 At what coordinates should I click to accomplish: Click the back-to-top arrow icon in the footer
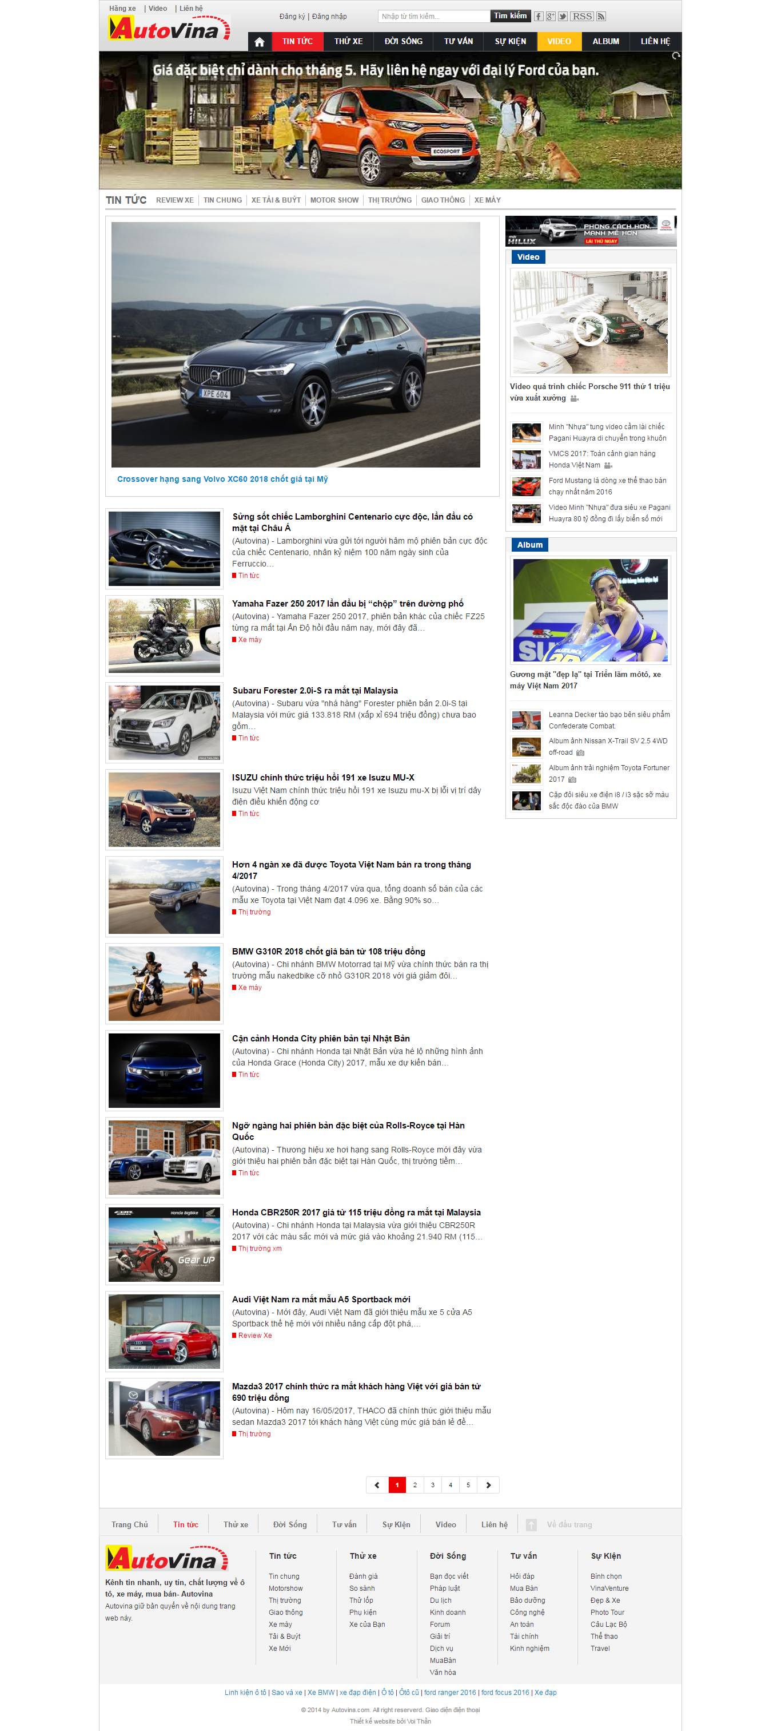pos(531,1524)
